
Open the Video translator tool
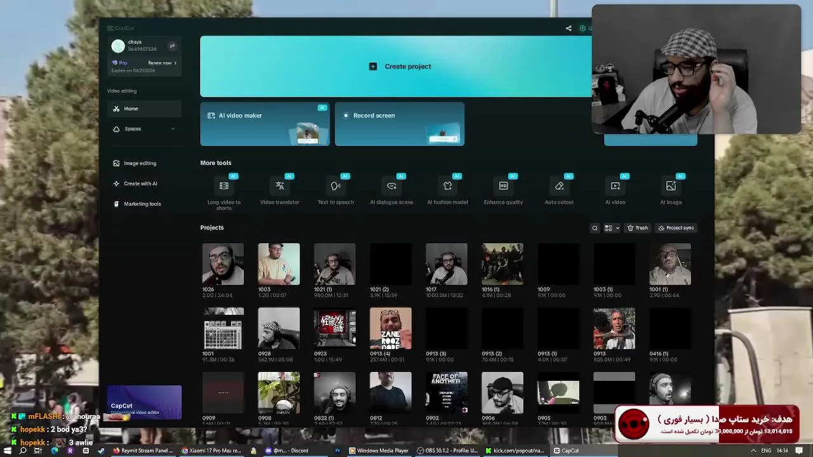pyautogui.click(x=279, y=190)
